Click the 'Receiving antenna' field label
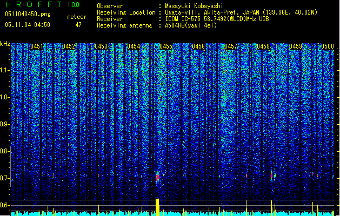 pyautogui.click(x=124, y=25)
